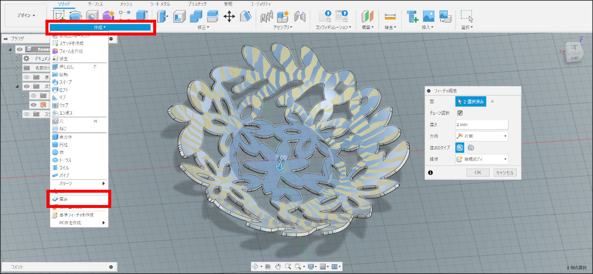
Task: Click the 厚さ input field with 2 mm
Action: coord(481,125)
